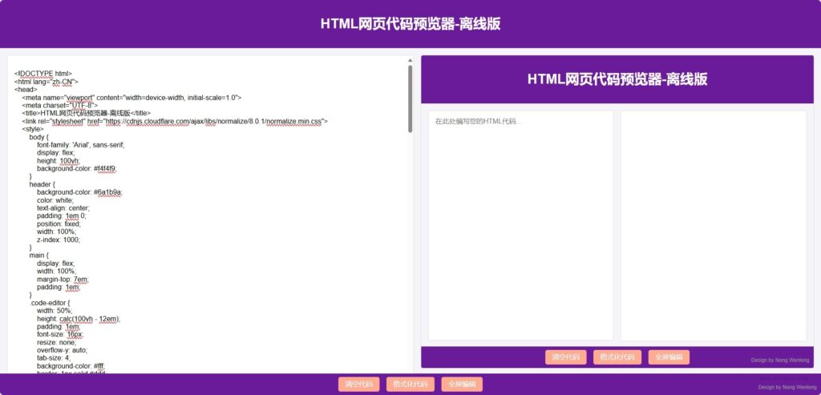Click the '<title>' code line

tap(87, 113)
